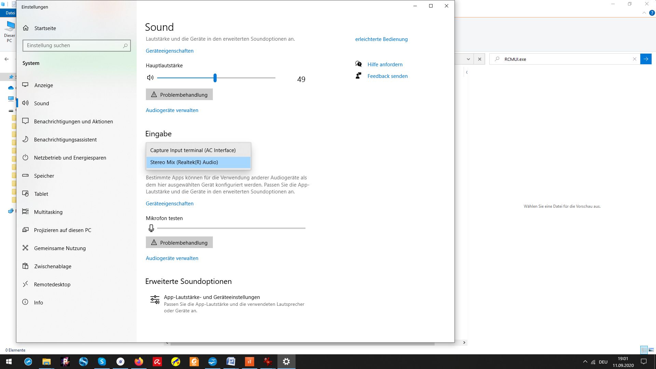This screenshot has height=369, width=656.
Task: Click the Einstellung suchen search field
Action: tap(73, 45)
